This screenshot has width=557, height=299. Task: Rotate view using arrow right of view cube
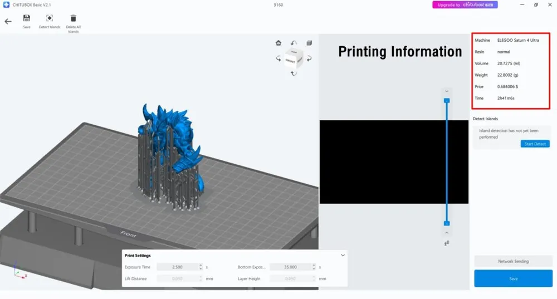pyautogui.click(x=309, y=58)
